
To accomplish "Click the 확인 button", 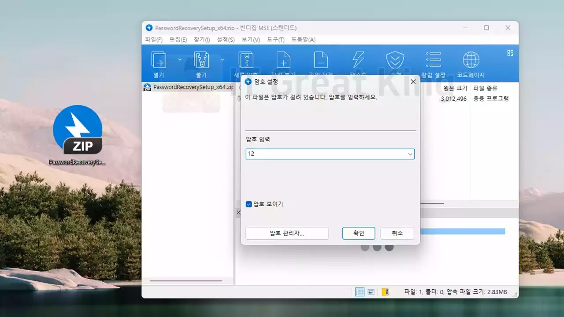I will click(359, 233).
